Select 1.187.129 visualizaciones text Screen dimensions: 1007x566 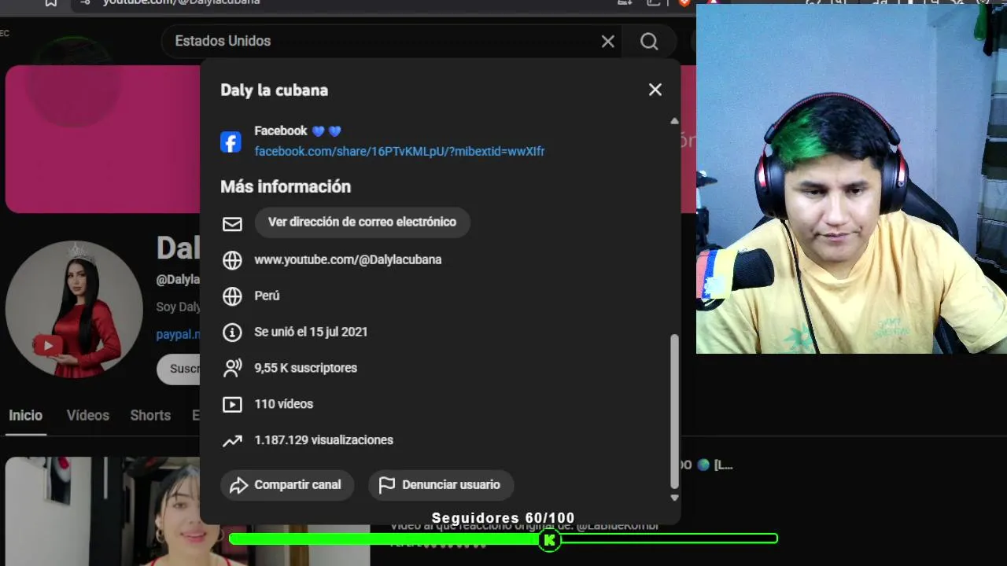pyautogui.click(x=323, y=440)
